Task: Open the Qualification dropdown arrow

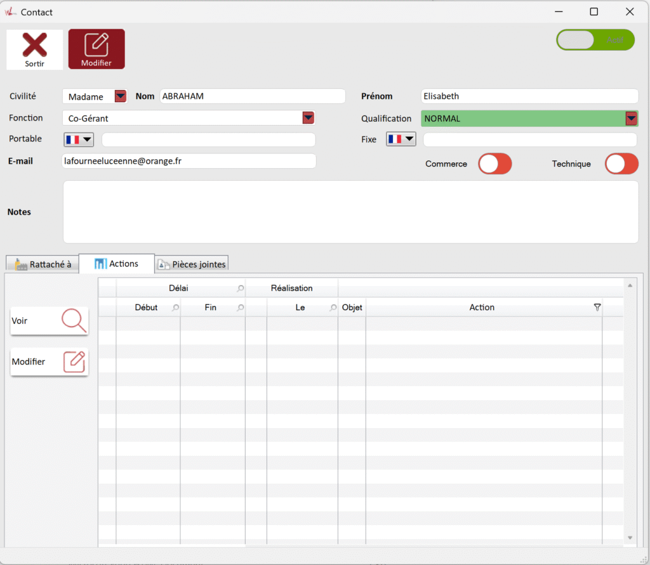Action: click(631, 119)
